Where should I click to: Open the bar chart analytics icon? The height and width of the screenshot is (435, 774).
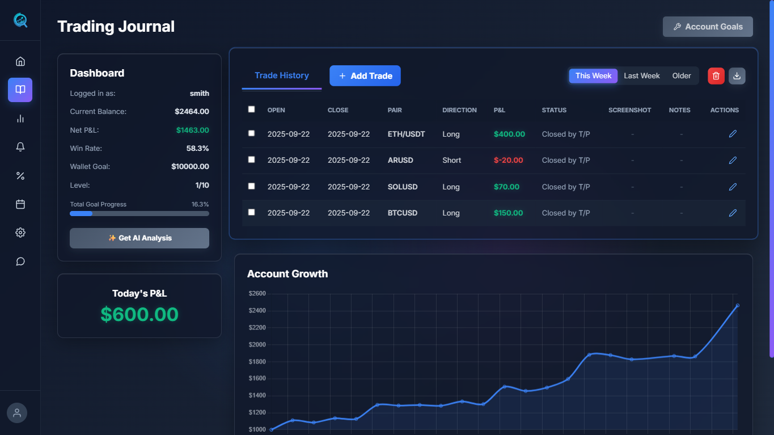20,119
